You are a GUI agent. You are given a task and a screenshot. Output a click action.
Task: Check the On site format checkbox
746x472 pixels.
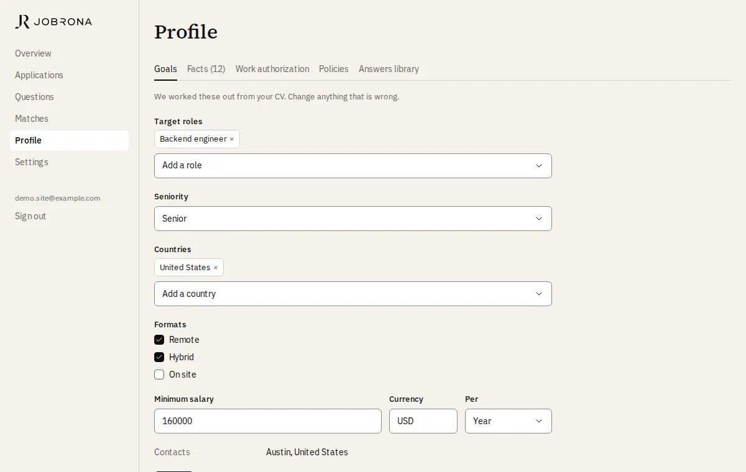pos(159,374)
